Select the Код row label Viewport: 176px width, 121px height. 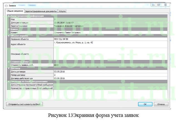coord(32,19)
